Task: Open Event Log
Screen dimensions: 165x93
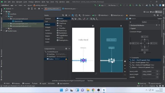Action: click(x=142, y=83)
